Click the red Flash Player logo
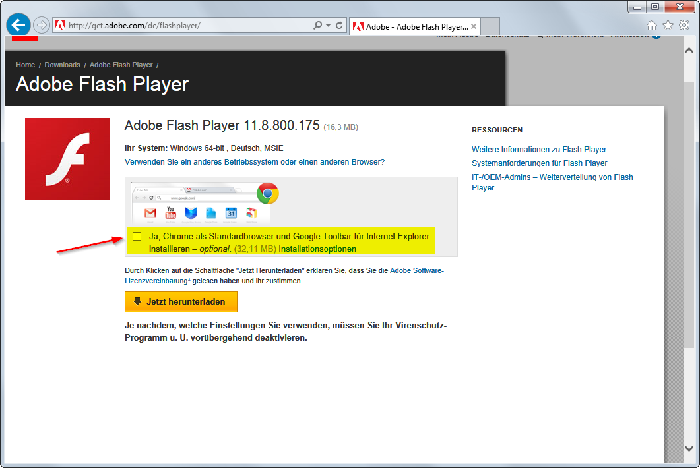The height and width of the screenshot is (468, 700). pos(67,160)
